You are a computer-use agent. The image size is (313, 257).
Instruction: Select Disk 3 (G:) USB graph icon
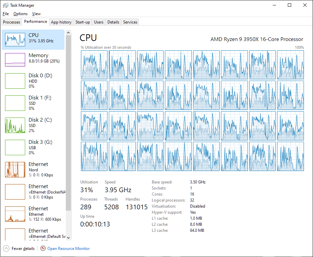click(x=15, y=147)
